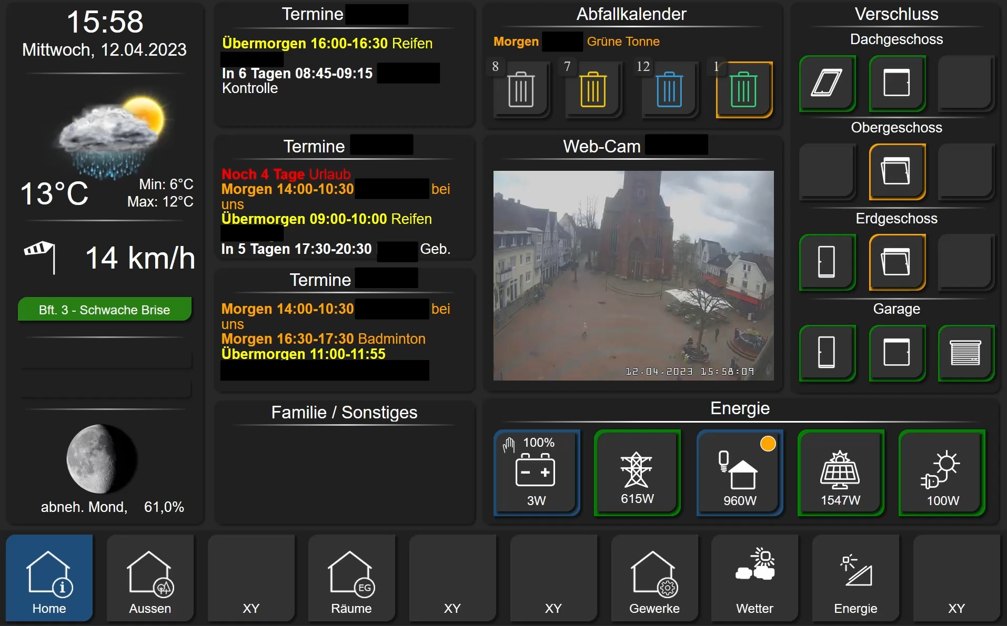Viewport: 1007px width, 626px height.
Task: Switch to the Wetter tab
Action: click(754, 578)
